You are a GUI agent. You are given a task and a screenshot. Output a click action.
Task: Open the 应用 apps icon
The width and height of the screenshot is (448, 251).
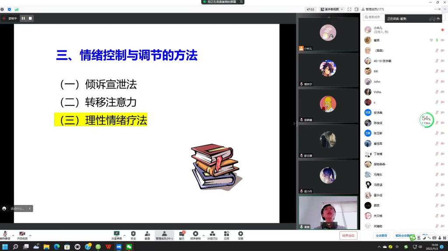(227, 235)
